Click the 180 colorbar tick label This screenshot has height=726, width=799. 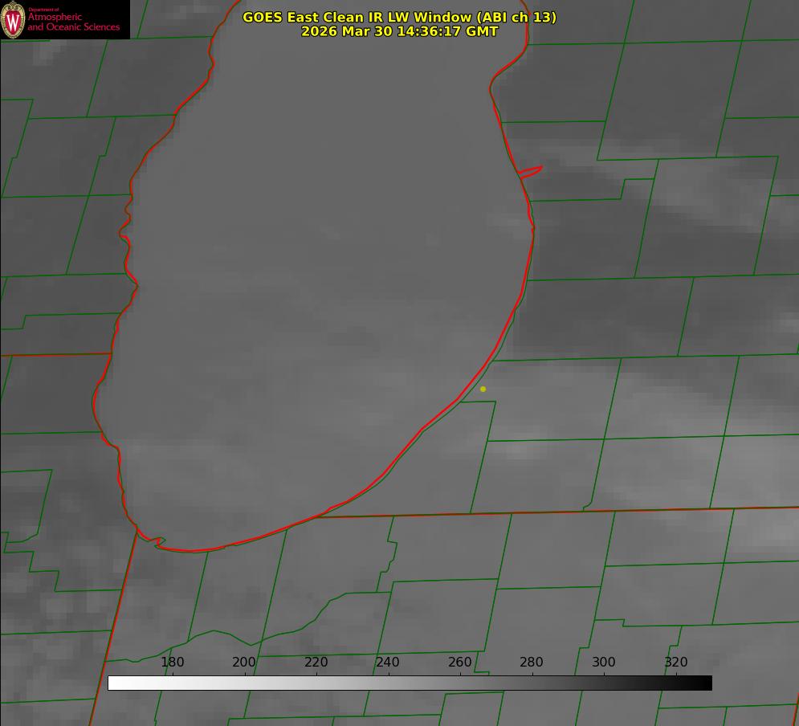[x=173, y=663]
